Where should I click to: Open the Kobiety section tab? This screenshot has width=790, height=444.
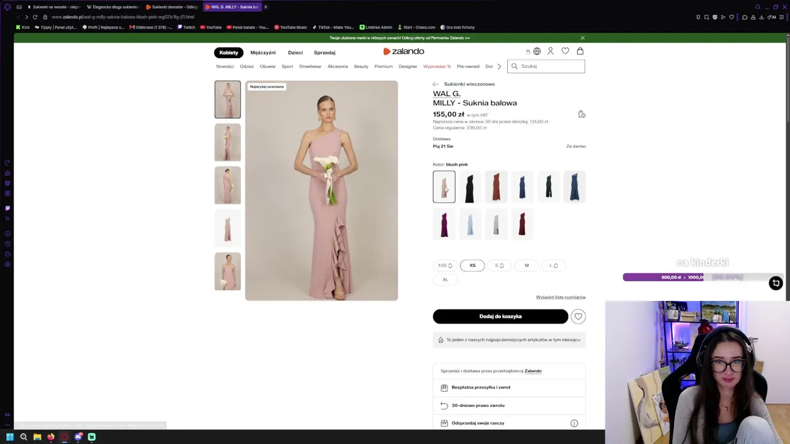coord(228,52)
